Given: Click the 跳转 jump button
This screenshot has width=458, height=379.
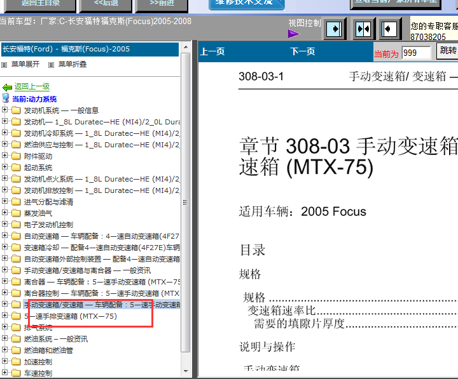Looking at the screenshot, I should point(447,50).
